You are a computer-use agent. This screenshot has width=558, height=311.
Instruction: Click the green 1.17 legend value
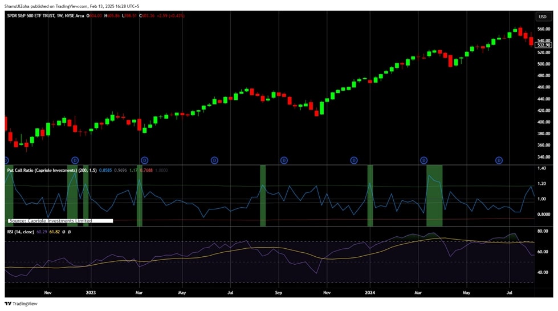point(133,170)
